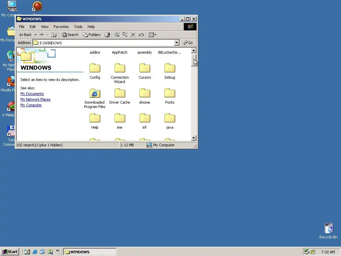Select the Downloaded Program Files folder

(x=95, y=98)
